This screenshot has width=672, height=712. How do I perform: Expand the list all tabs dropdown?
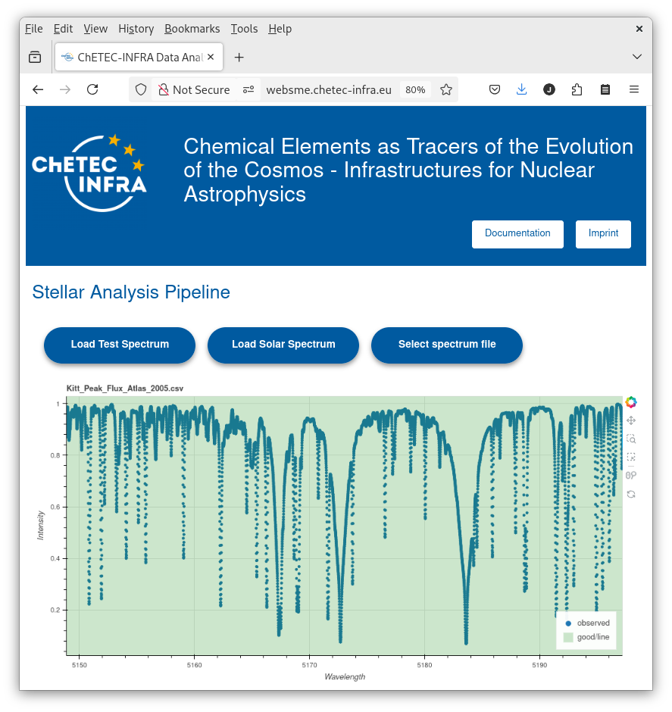(x=637, y=57)
